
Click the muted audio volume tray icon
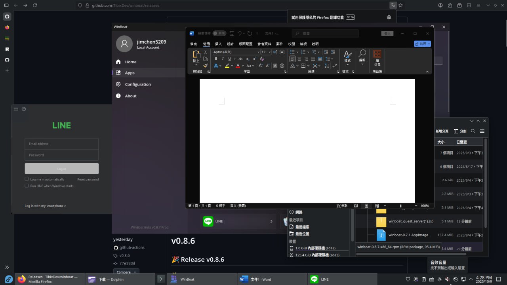(x=447, y=279)
